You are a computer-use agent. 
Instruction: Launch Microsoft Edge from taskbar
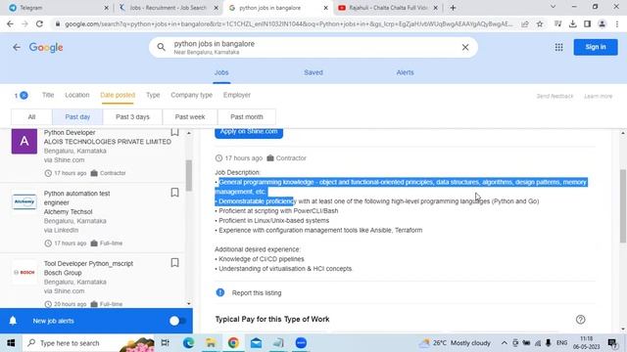click(x=188, y=343)
